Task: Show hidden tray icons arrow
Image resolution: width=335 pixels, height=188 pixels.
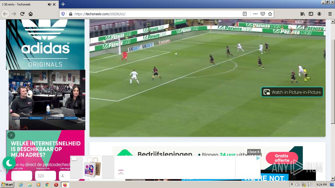Action: pos(292,185)
